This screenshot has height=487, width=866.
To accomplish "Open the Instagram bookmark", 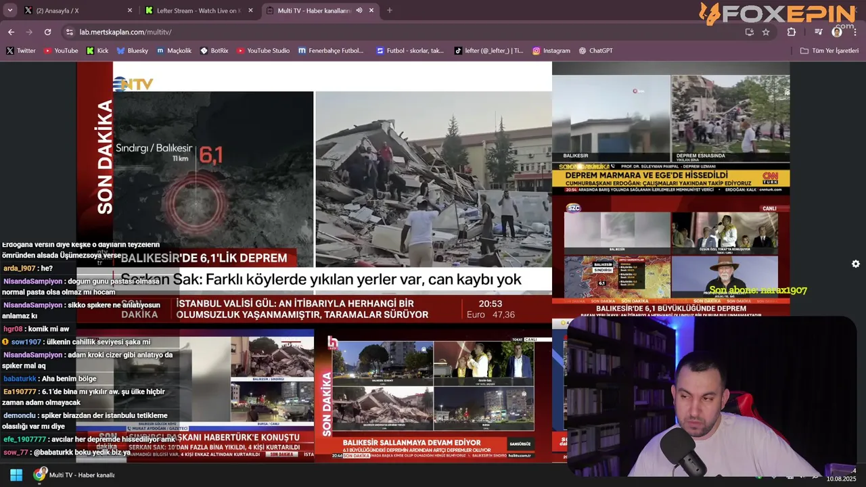I will click(x=551, y=51).
